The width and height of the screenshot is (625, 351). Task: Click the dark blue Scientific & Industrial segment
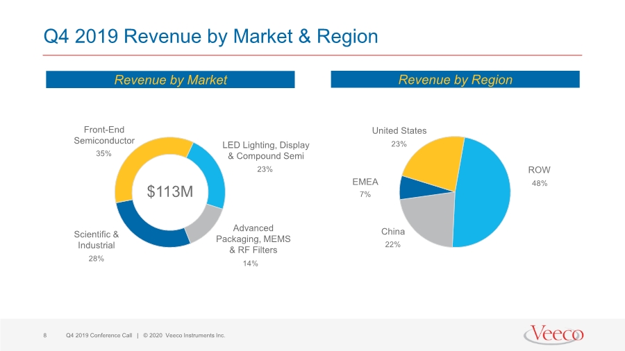pos(147,229)
